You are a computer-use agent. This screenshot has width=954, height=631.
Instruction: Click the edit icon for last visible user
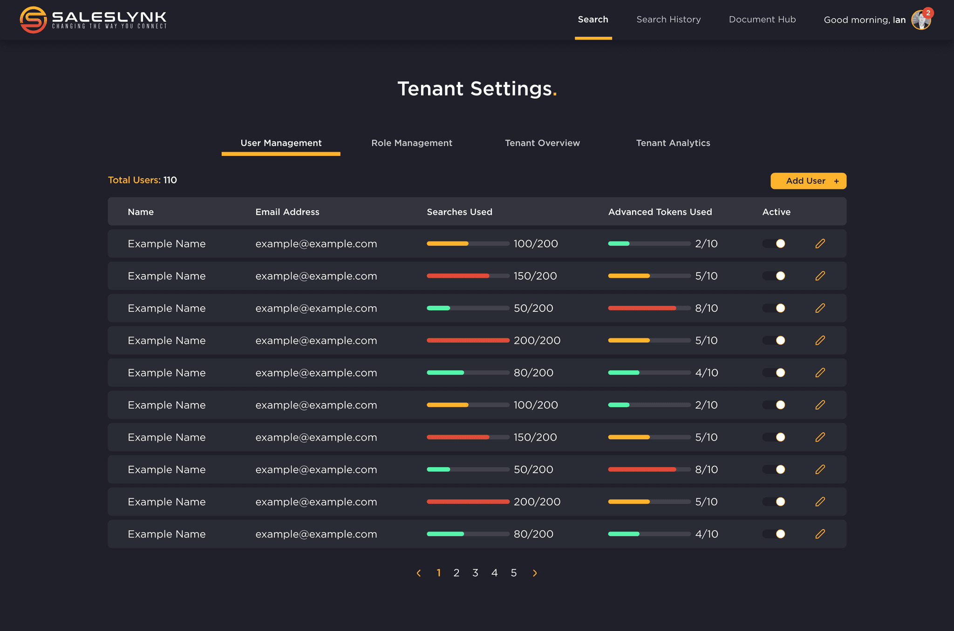(x=819, y=534)
